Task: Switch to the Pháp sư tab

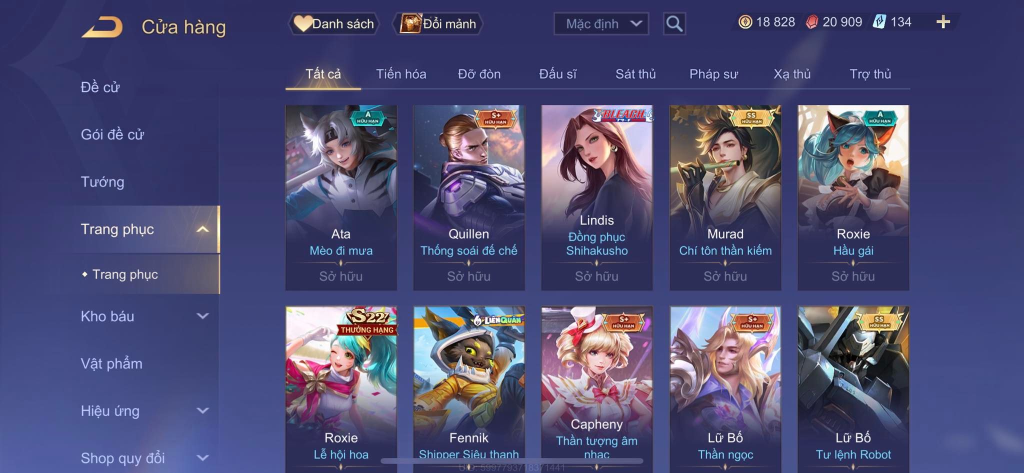Action: [x=713, y=74]
